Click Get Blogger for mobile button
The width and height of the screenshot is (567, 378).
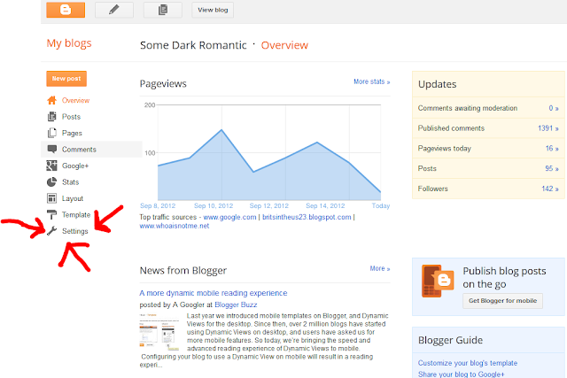[502, 301]
